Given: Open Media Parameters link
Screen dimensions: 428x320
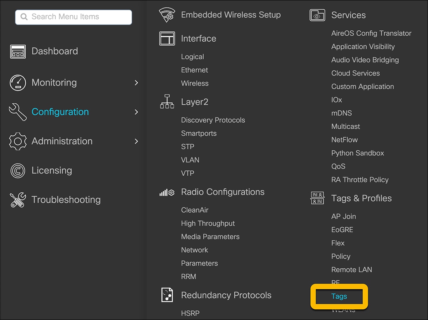Looking at the screenshot, I should click(x=210, y=237).
